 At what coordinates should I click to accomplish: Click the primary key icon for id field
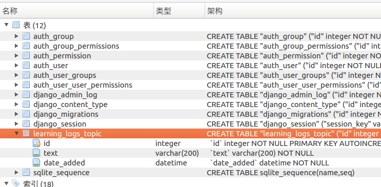point(36,143)
